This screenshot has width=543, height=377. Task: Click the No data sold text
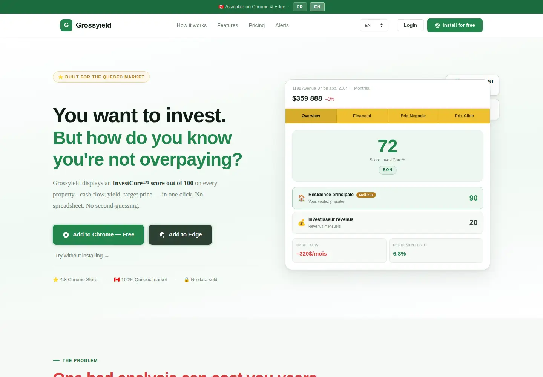(204, 280)
